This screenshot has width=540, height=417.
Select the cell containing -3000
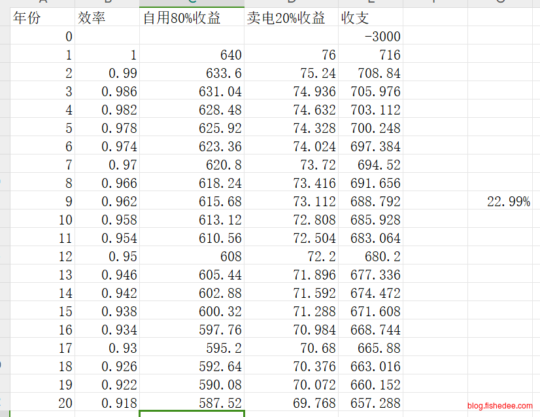pos(370,36)
